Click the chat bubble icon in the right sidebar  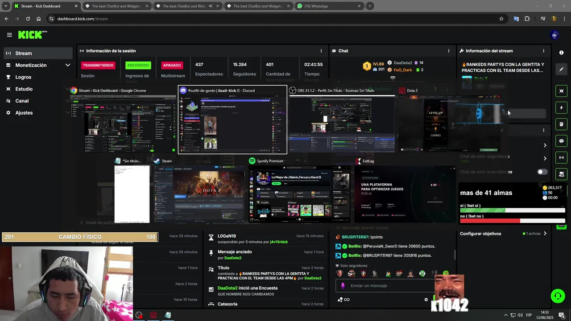561,141
